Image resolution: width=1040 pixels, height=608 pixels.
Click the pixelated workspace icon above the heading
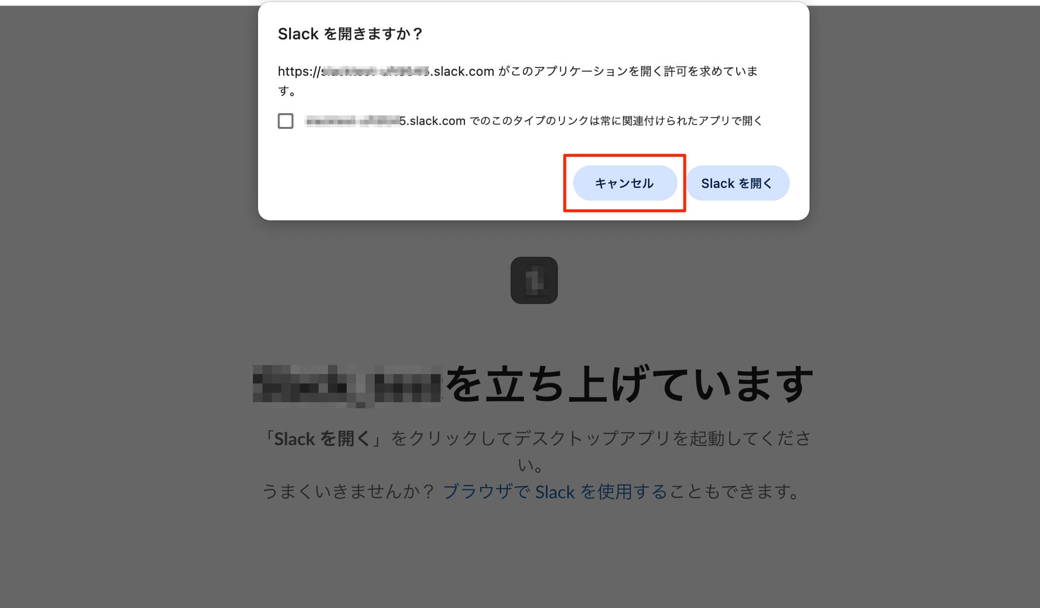coord(534,280)
